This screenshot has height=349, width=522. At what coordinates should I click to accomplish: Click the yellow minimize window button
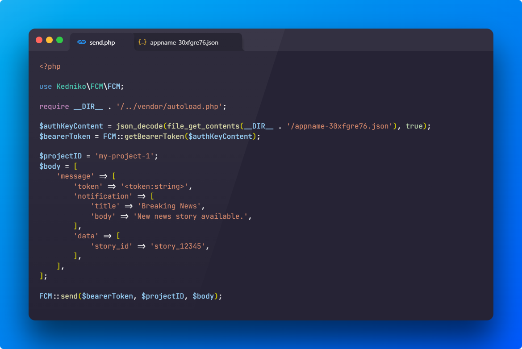click(49, 40)
